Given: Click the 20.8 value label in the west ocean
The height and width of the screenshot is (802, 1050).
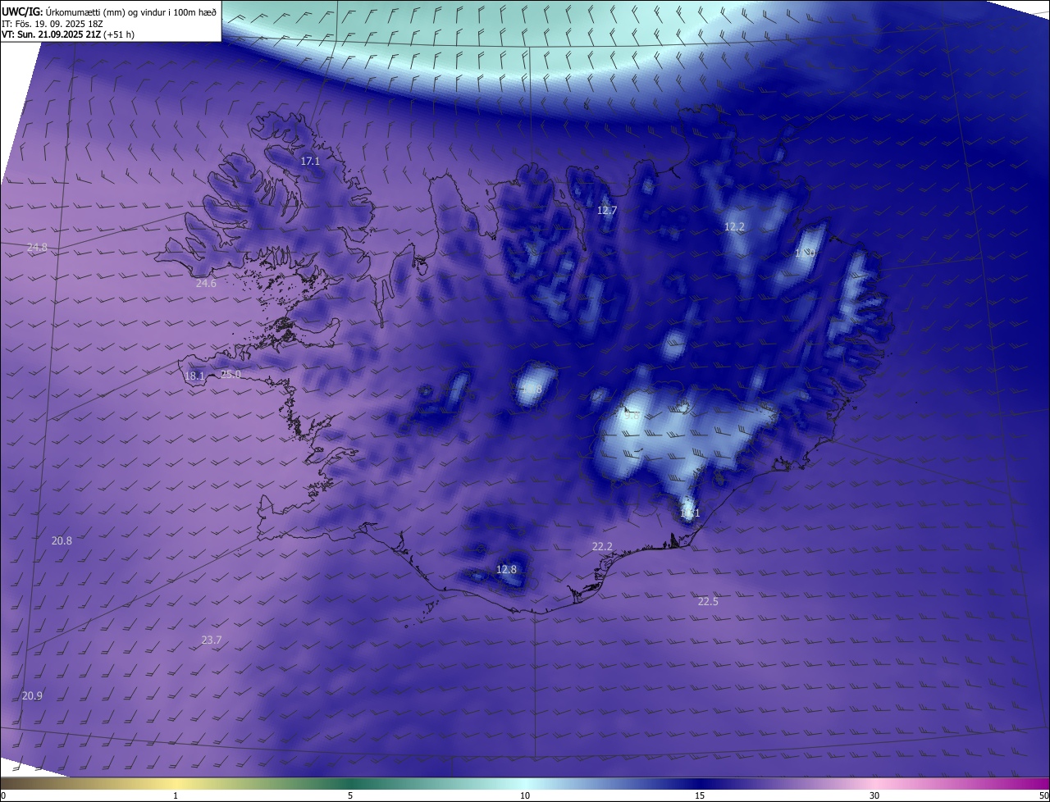Looking at the screenshot, I should (62, 540).
